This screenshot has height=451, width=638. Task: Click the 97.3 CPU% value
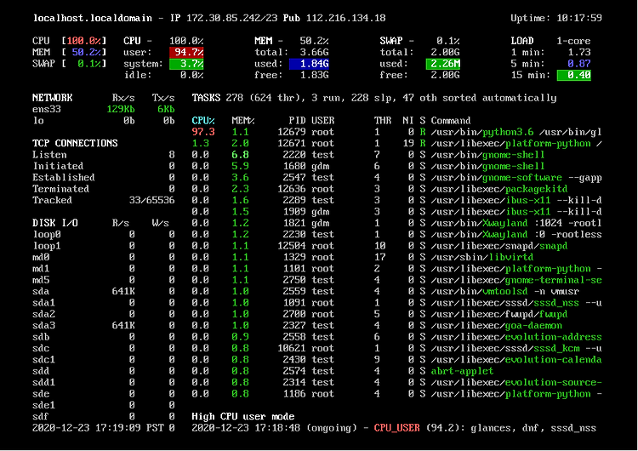[x=203, y=132]
